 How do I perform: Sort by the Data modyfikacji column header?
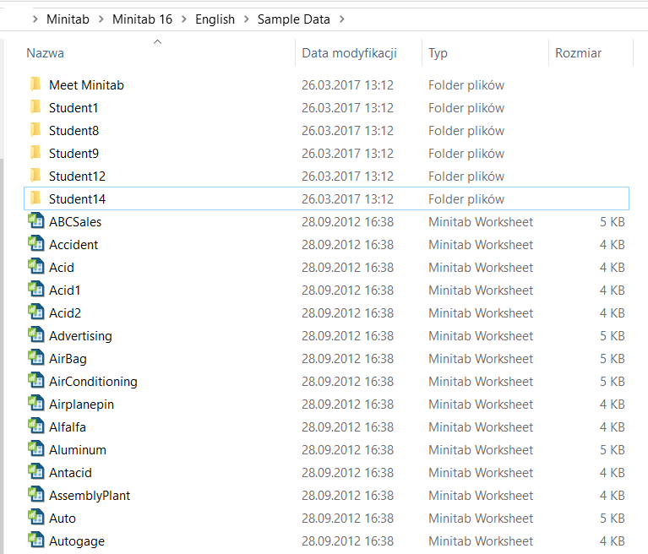click(x=349, y=53)
